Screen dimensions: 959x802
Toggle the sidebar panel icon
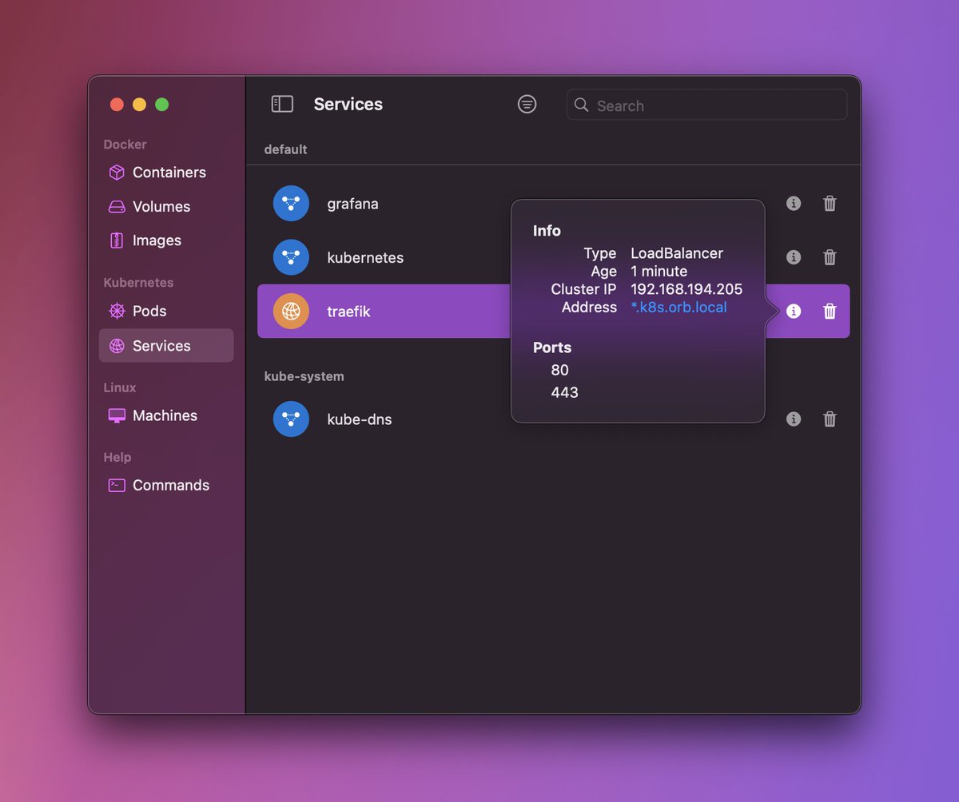point(282,104)
